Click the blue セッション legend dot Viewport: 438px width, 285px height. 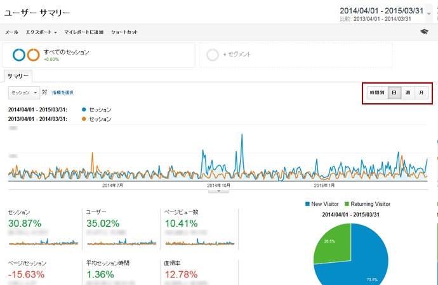(x=84, y=110)
